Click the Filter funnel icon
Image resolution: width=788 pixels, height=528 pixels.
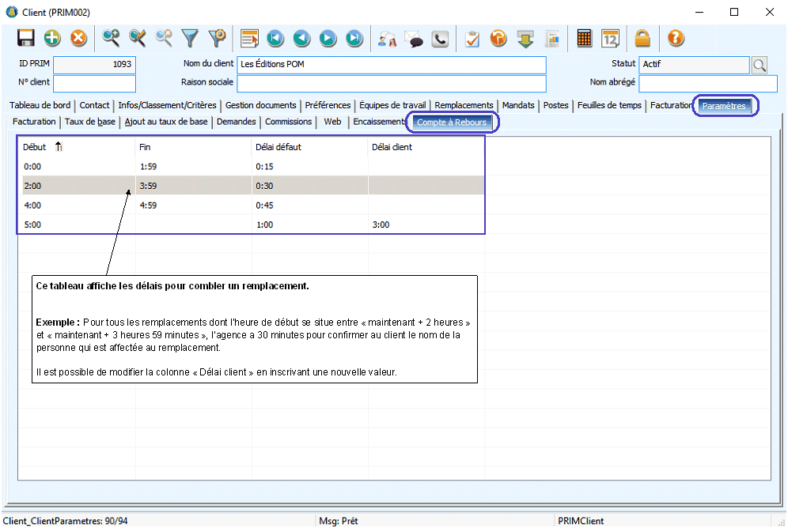(190, 38)
